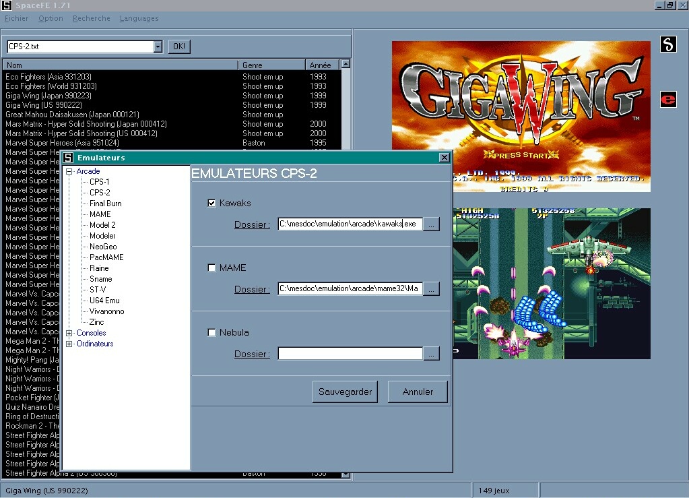The height and width of the screenshot is (498, 689).
Task: Select Modeler in the tree
Action: [x=102, y=236]
